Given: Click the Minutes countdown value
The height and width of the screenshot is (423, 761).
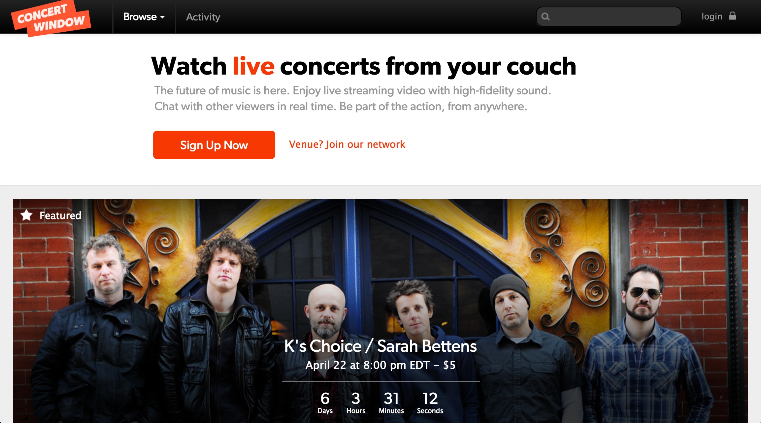Looking at the screenshot, I should (391, 398).
